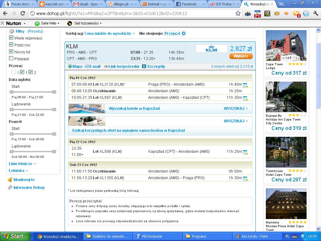Add flight KL597 to calendar
Viewport: 321px width, 241px height.
coord(245,99)
